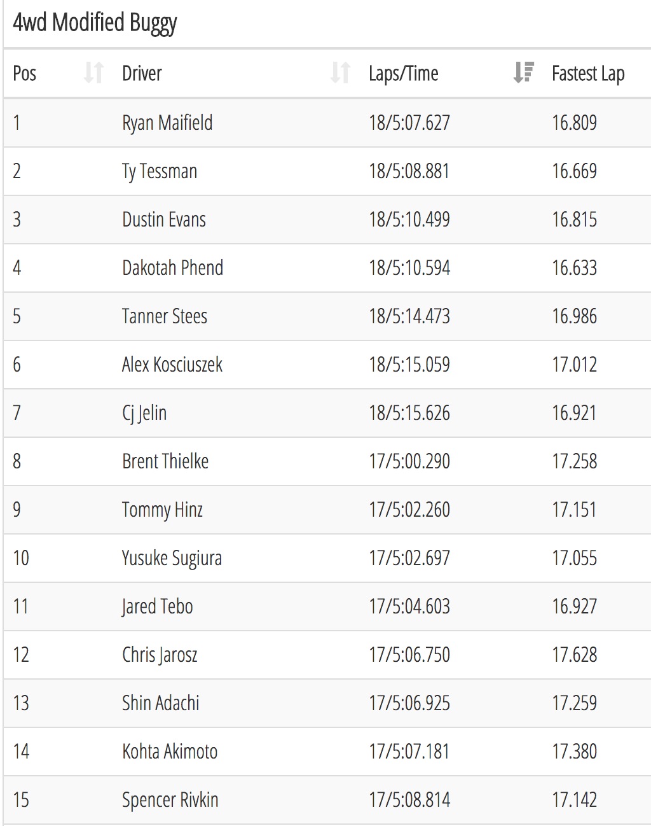This screenshot has height=826, width=651.
Task: Click Spencer Rivkin's time 17/5:08.814
Action: (409, 800)
